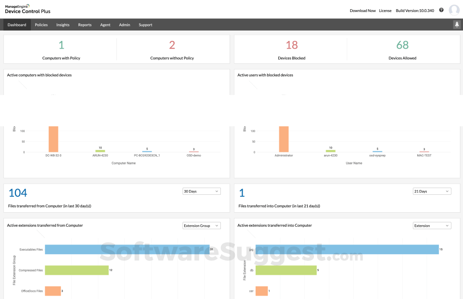
Task: Open the Extension Group dropdown
Action: 201,225
